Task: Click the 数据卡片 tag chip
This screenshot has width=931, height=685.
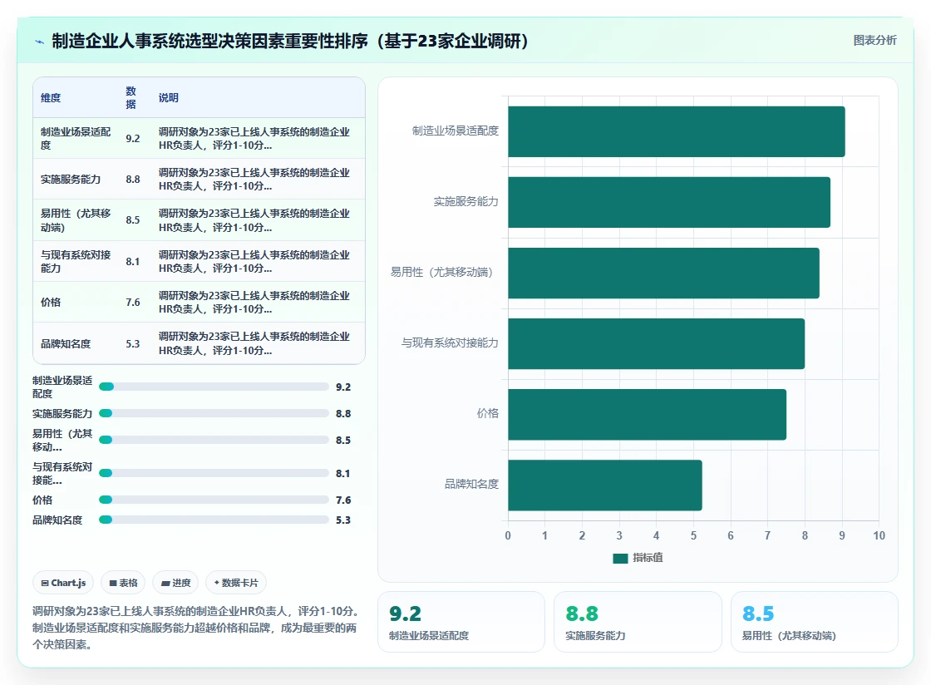Action: click(236, 583)
